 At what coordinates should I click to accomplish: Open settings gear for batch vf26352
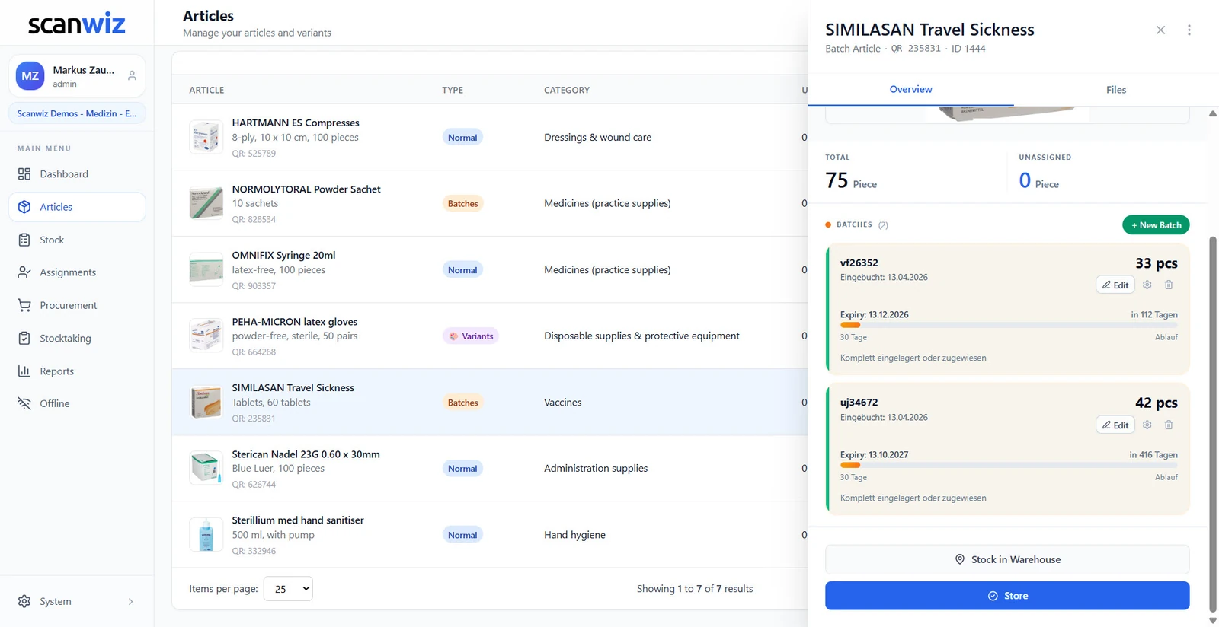coord(1147,285)
